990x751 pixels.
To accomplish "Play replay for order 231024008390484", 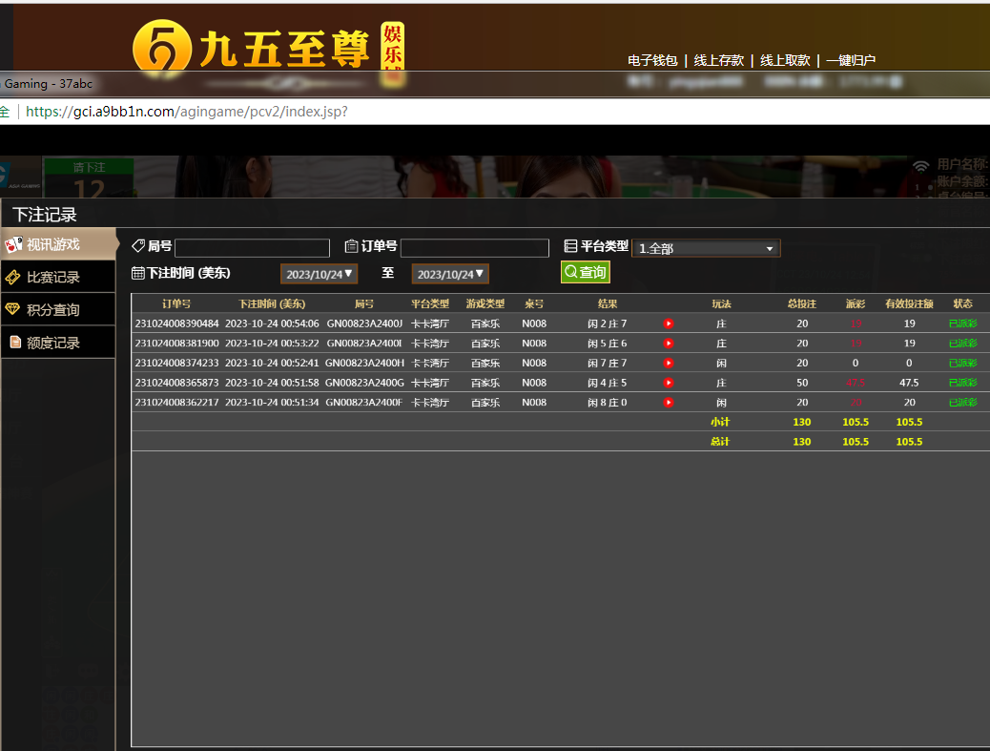I will tap(668, 323).
